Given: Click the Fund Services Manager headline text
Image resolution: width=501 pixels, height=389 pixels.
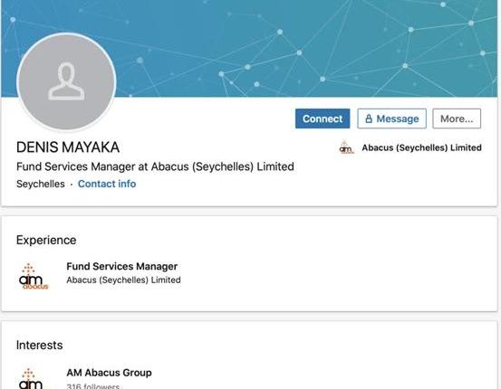Looking at the screenshot, I should [155, 166].
